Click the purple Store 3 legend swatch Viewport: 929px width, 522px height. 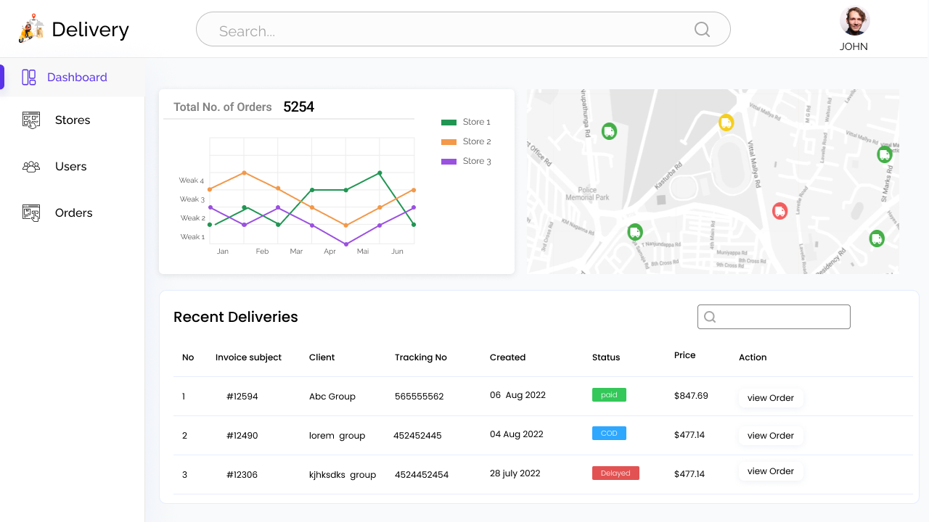[x=449, y=162]
